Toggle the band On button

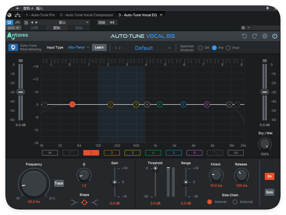(x=269, y=176)
